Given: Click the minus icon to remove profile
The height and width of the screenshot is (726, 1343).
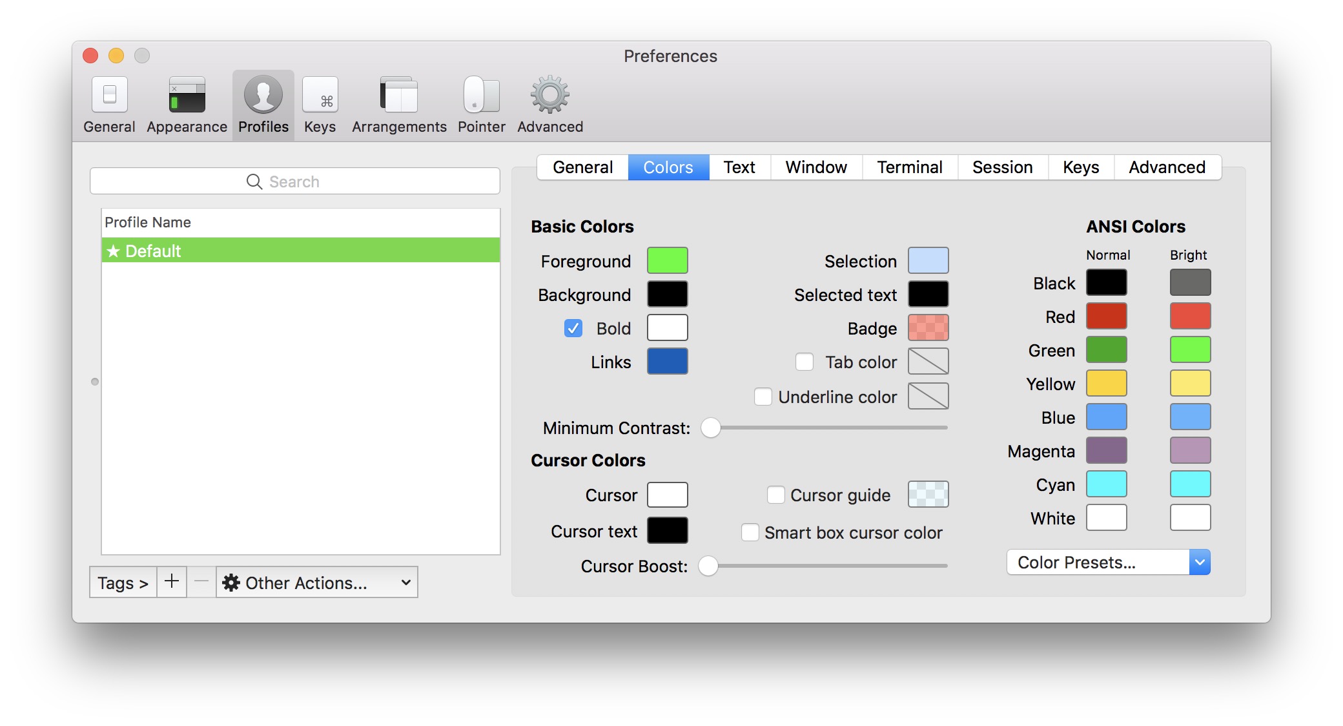Looking at the screenshot, I should [201, 582].
